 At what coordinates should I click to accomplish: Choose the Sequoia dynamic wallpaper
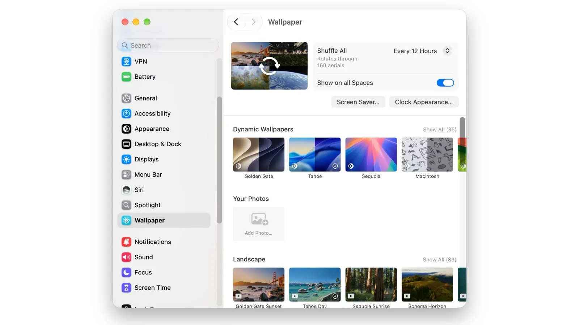point(371,155)
